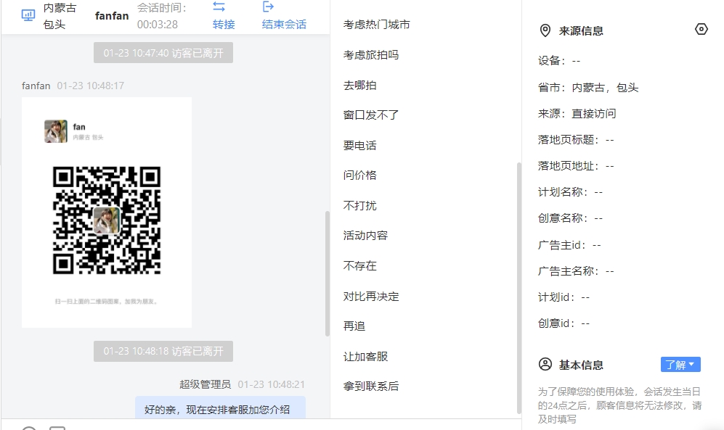724x430 pixels.
Task: Click the 超级管理员 sender label
Action: [205, 384]
